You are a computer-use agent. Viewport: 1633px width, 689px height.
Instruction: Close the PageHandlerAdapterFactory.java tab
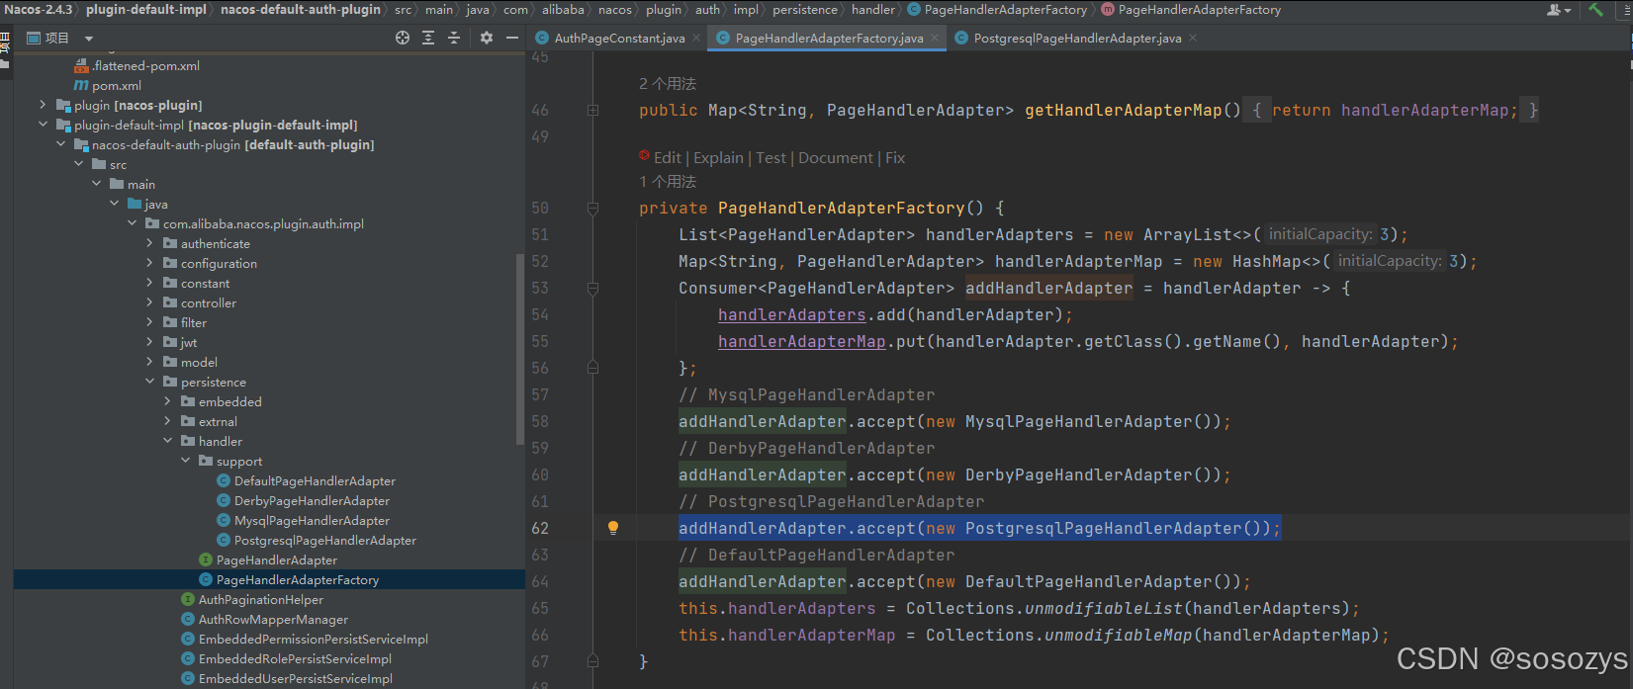pyautogui.click(x=935, y=39)
